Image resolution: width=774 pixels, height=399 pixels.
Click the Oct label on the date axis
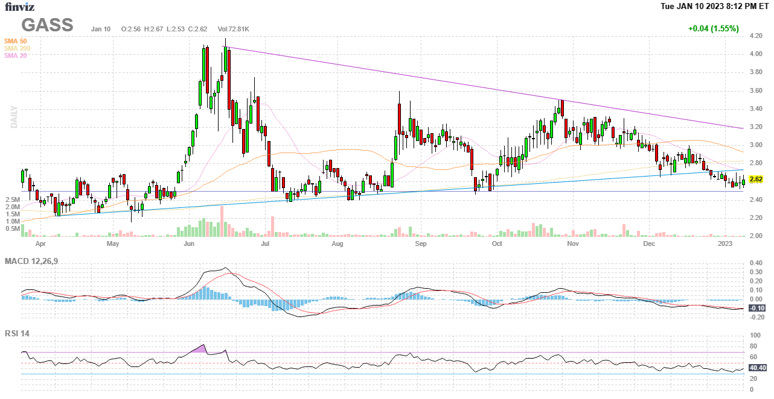497,244
